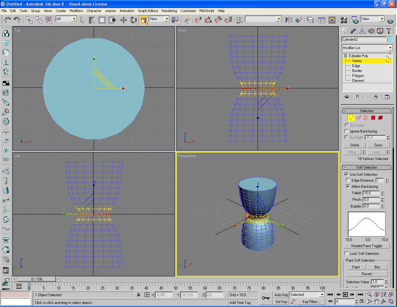Image resolution: width=397 pixels, height=307 pixels.
Task: Click the Falloff value field
Action: coord(371,193)
